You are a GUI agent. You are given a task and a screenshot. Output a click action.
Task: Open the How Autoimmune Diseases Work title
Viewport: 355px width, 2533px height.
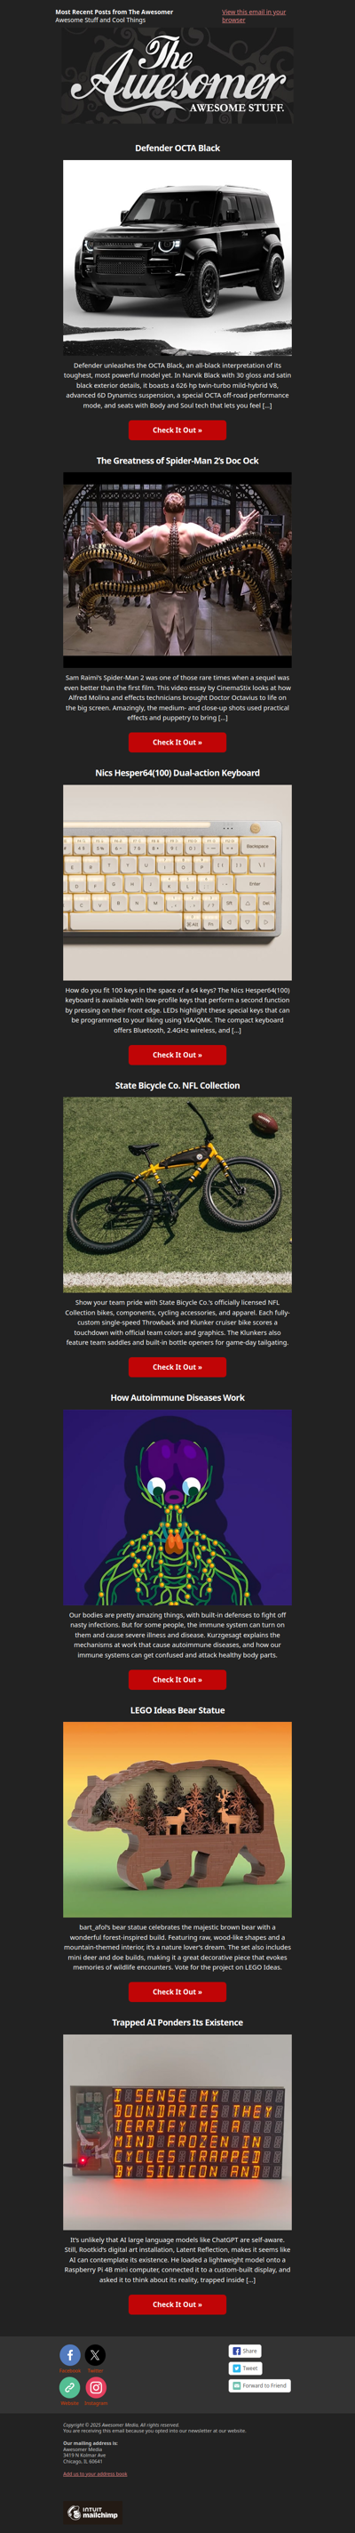click(177, 1397)
